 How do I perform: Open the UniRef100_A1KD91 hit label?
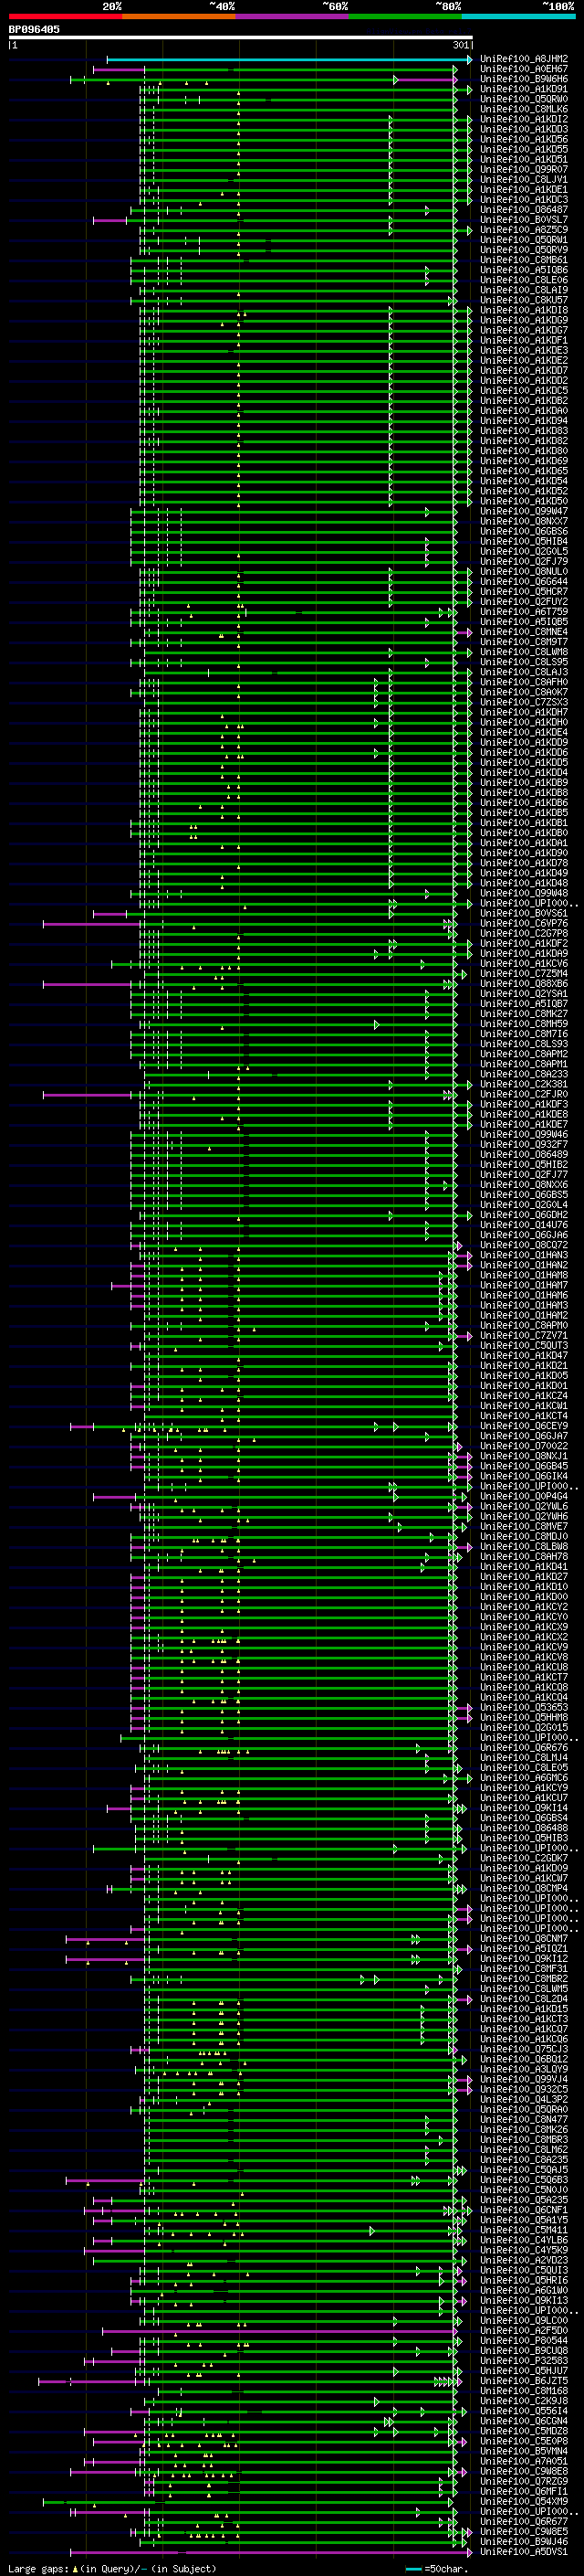524,89
